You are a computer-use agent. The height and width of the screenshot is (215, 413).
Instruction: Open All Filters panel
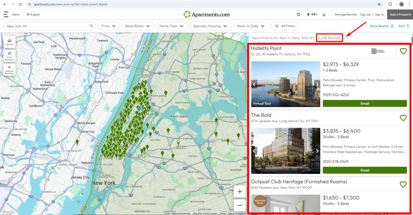click(x=285, y=26)
